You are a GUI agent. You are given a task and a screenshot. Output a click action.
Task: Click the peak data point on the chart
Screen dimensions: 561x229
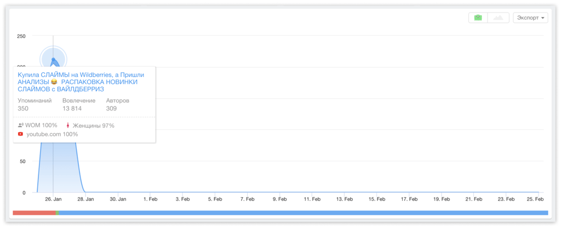[x=53, y=59]
